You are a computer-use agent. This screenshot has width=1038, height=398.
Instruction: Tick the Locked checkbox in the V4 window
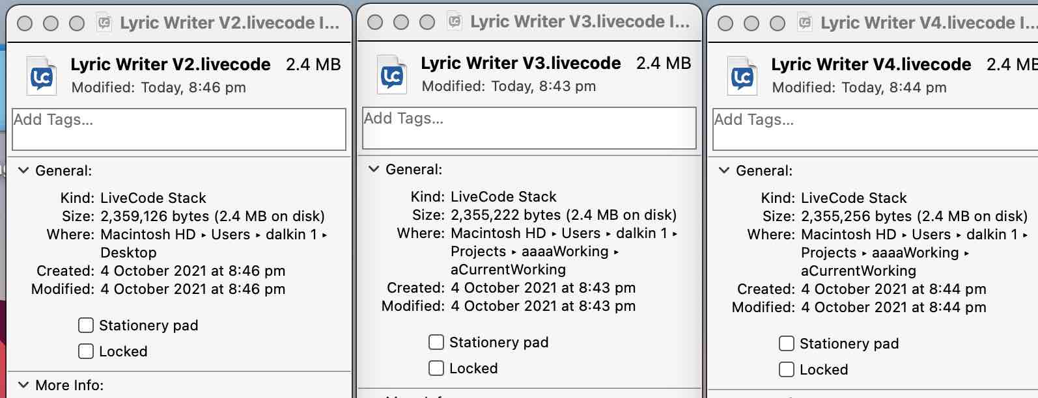pos(787,369)
